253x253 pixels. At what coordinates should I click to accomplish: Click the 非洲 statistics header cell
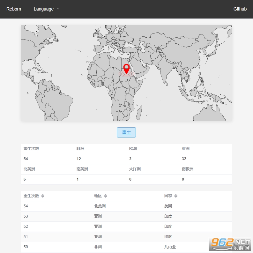pyautogui.click(x=80, y=149)
